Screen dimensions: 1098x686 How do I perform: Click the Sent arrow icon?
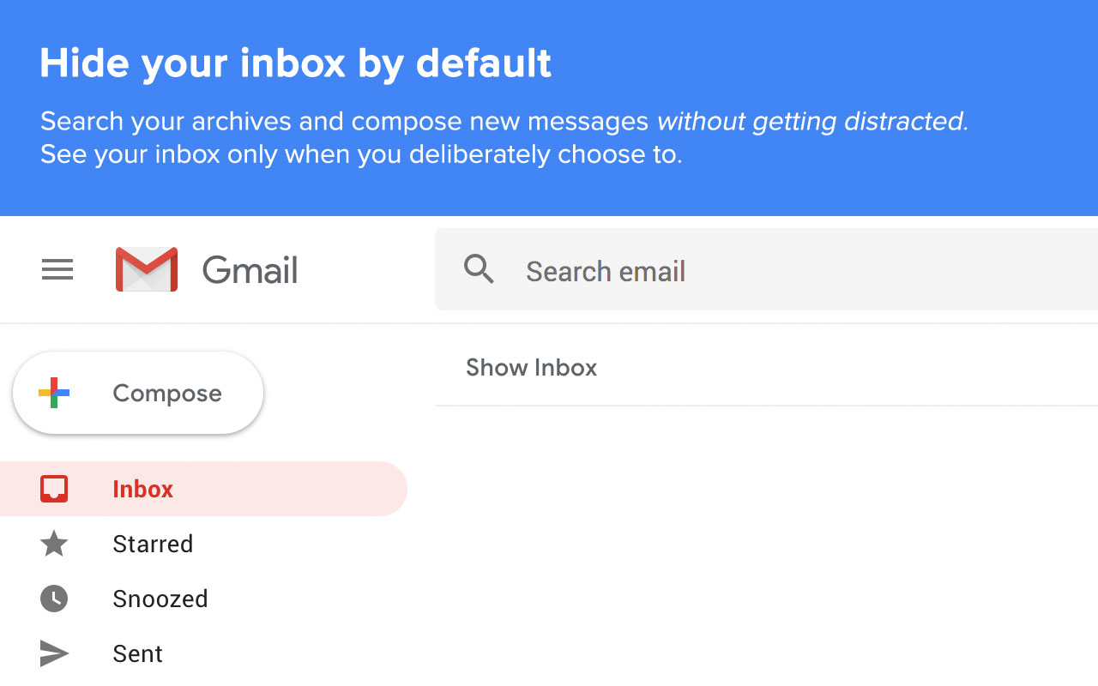(54, 653)
